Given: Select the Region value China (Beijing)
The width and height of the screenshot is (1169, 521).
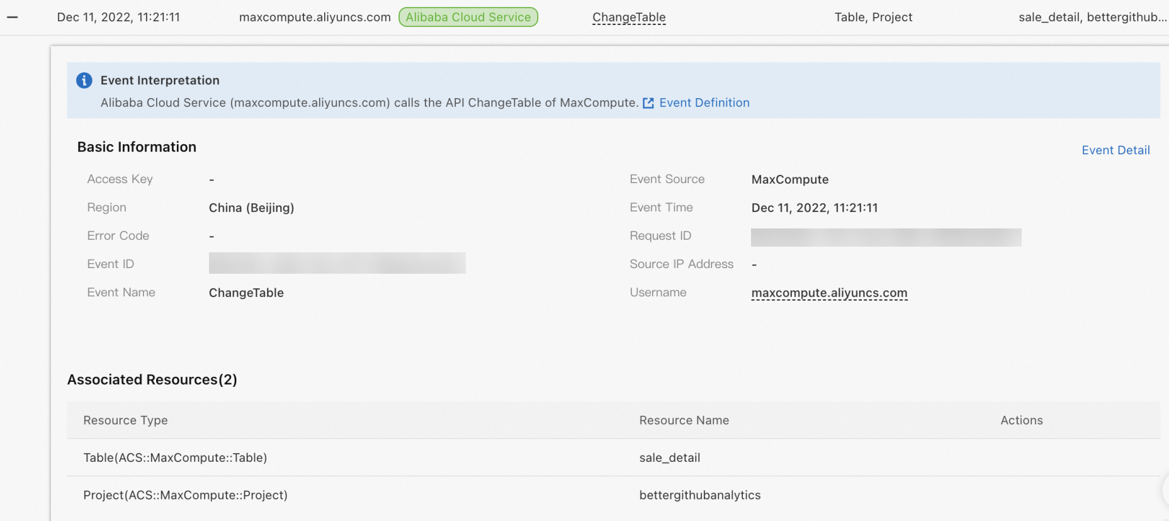Looking at the screenshot, I should tap(251, 208).
